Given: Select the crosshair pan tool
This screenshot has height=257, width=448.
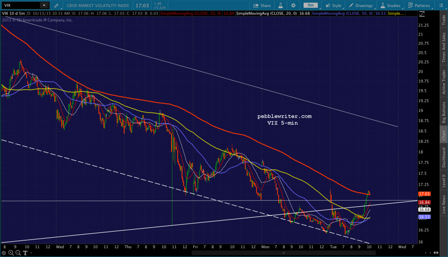Looking at the screenshot, I should click(4, 253).
